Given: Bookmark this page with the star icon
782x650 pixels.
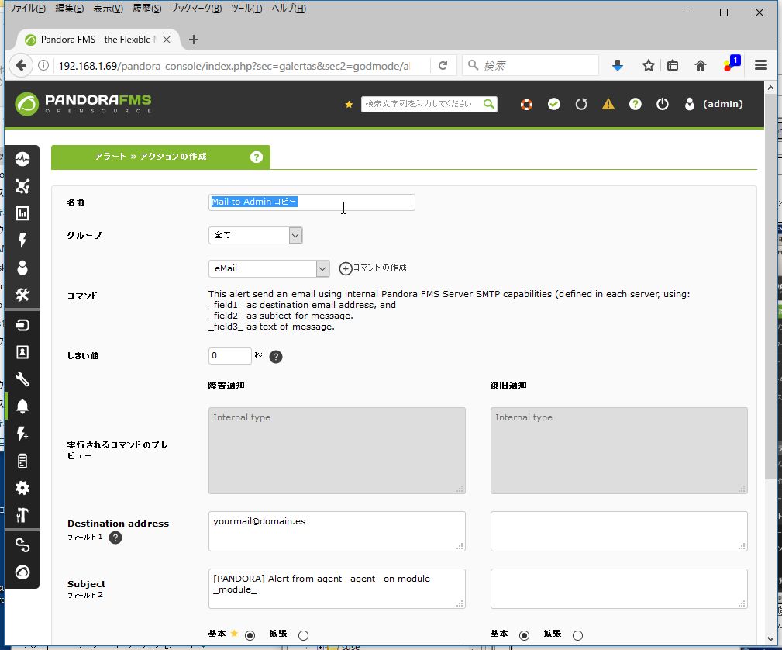Looking at the screenshot, I should click(649, 65).
